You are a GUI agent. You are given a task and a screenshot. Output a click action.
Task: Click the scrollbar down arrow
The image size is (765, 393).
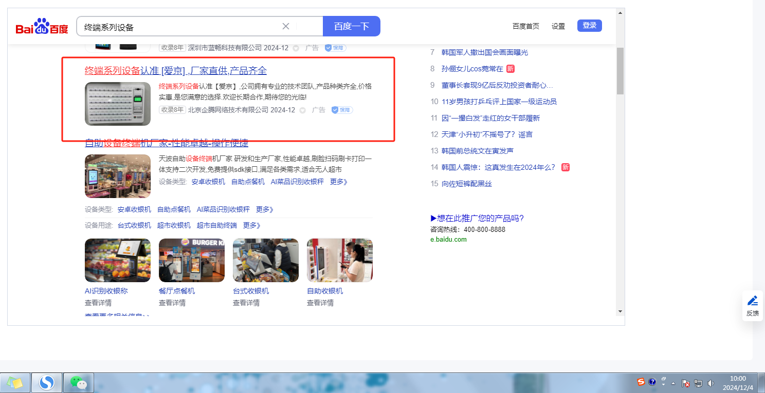620,311
